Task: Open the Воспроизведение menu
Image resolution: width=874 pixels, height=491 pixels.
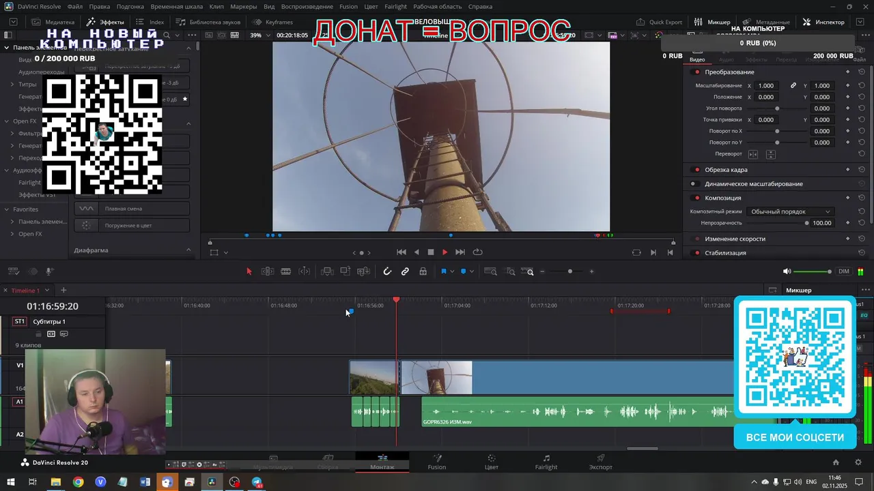Action: point(307,6)
